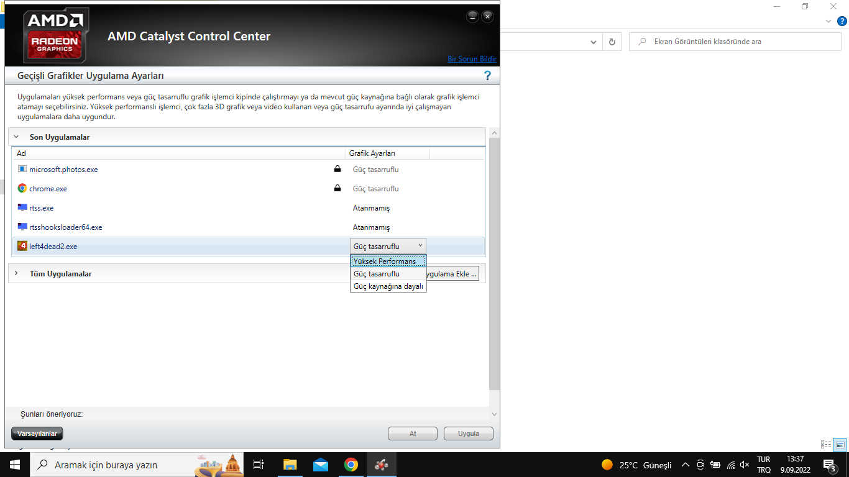Collapse the Son Uygulamalar section
The width and height of the screenshot is (849, 477).
coord(16,137)
